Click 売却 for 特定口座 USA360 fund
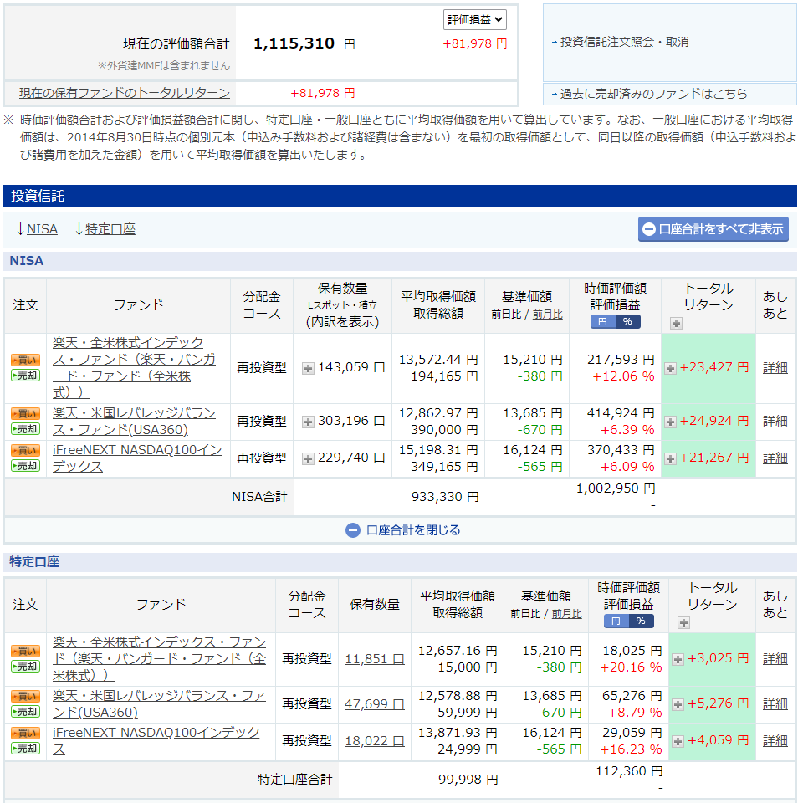Screen dimensions: 803x803 coord(26,712)
